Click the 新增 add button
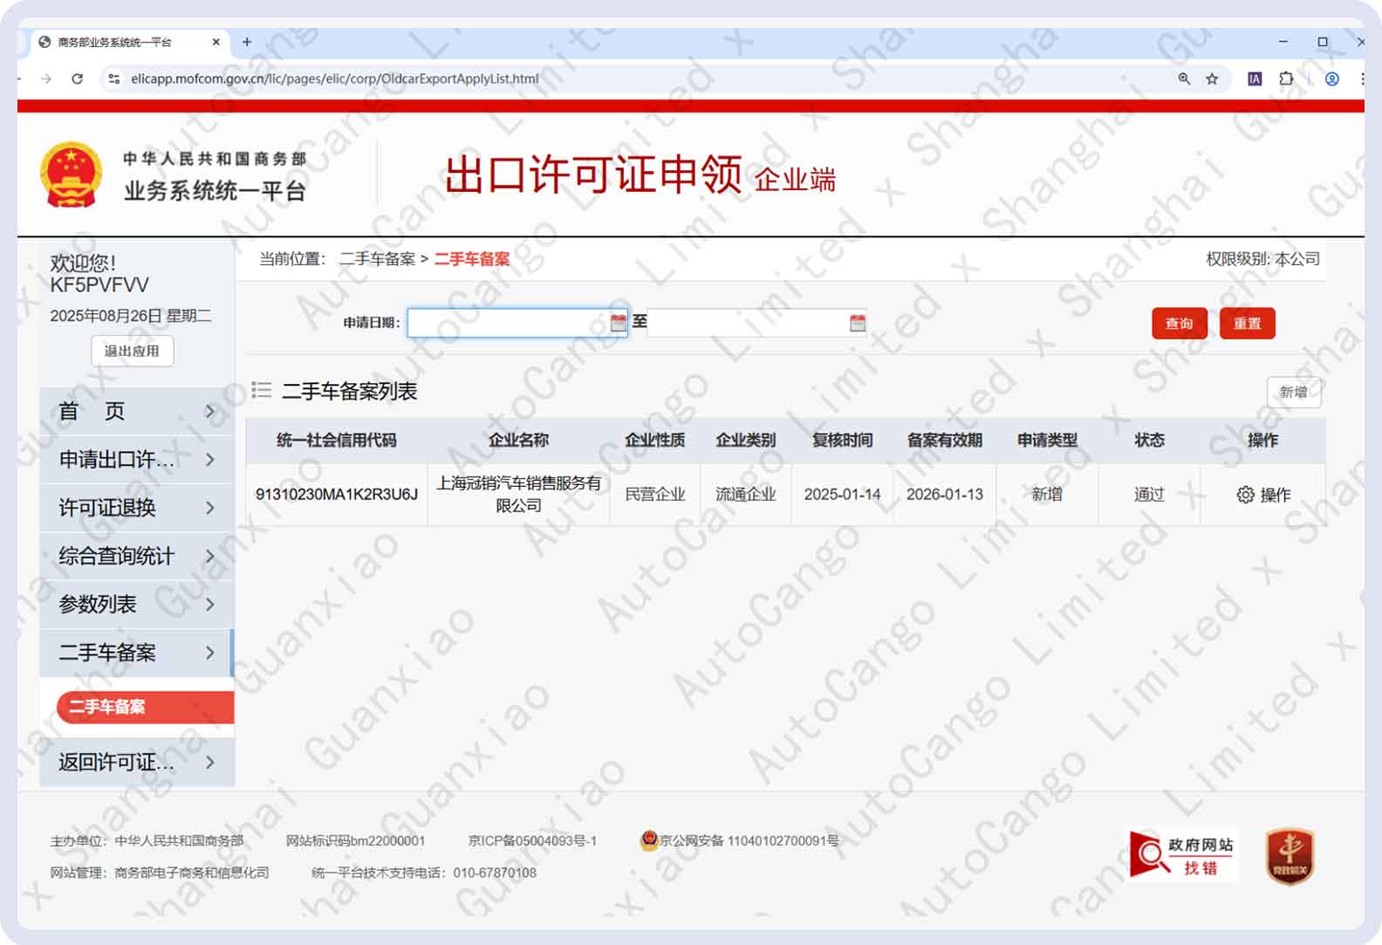This screenshot has width=1382, height=945. (1294, 393)
